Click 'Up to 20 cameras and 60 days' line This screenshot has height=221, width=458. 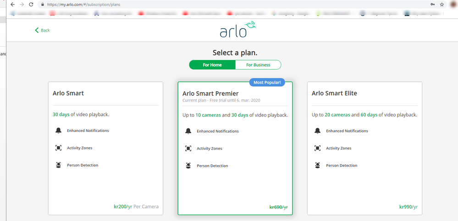pos(364,115)
